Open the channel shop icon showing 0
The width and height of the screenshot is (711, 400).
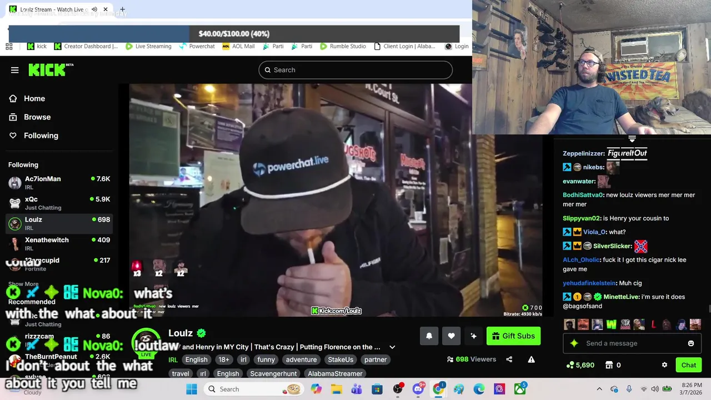613,365
